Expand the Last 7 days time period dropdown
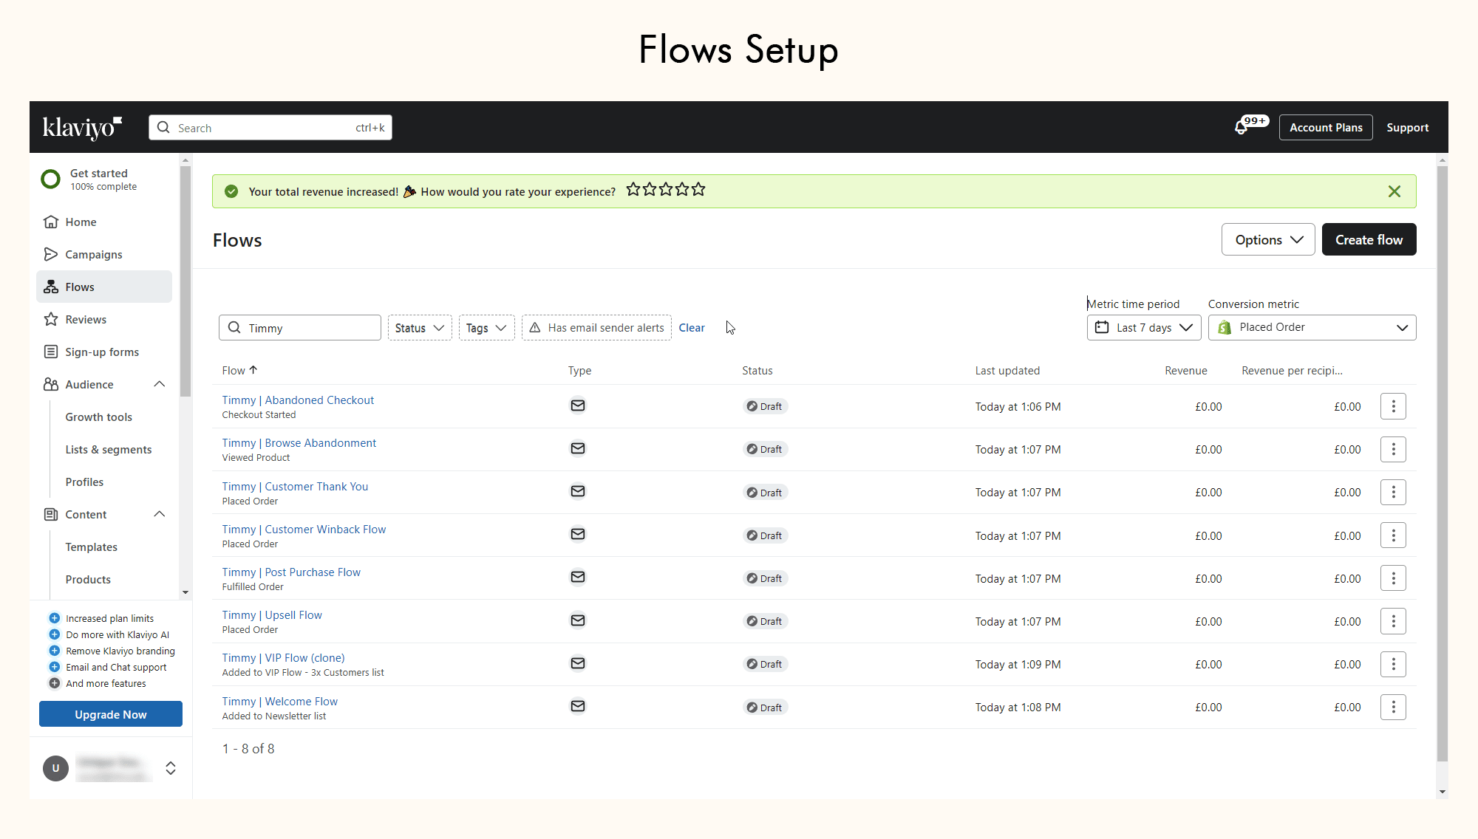The height and width of the screenshot is (839, 1478). click(1143, 328)
